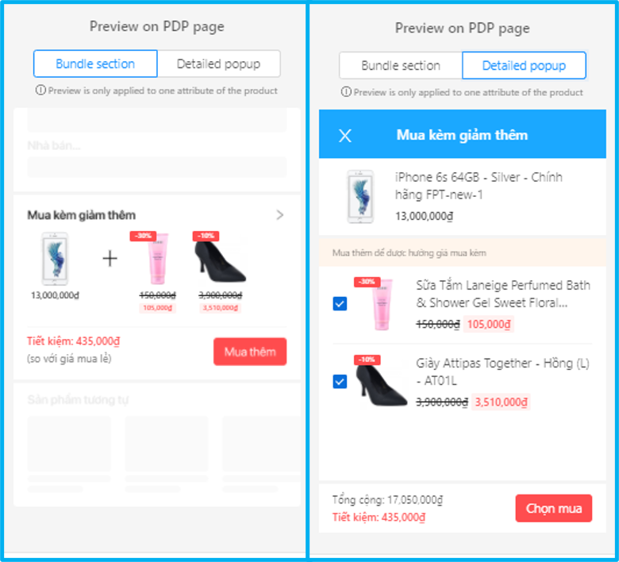
Task: Click the -10% badge on bundle black heel
Action: pos(206,236)
